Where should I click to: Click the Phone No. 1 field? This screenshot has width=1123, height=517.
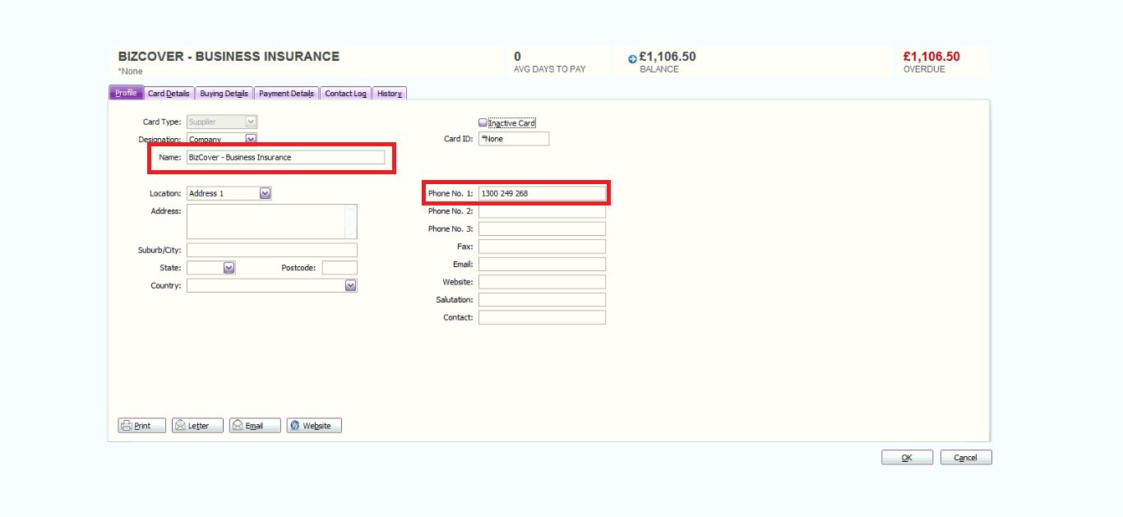point(542,193)
